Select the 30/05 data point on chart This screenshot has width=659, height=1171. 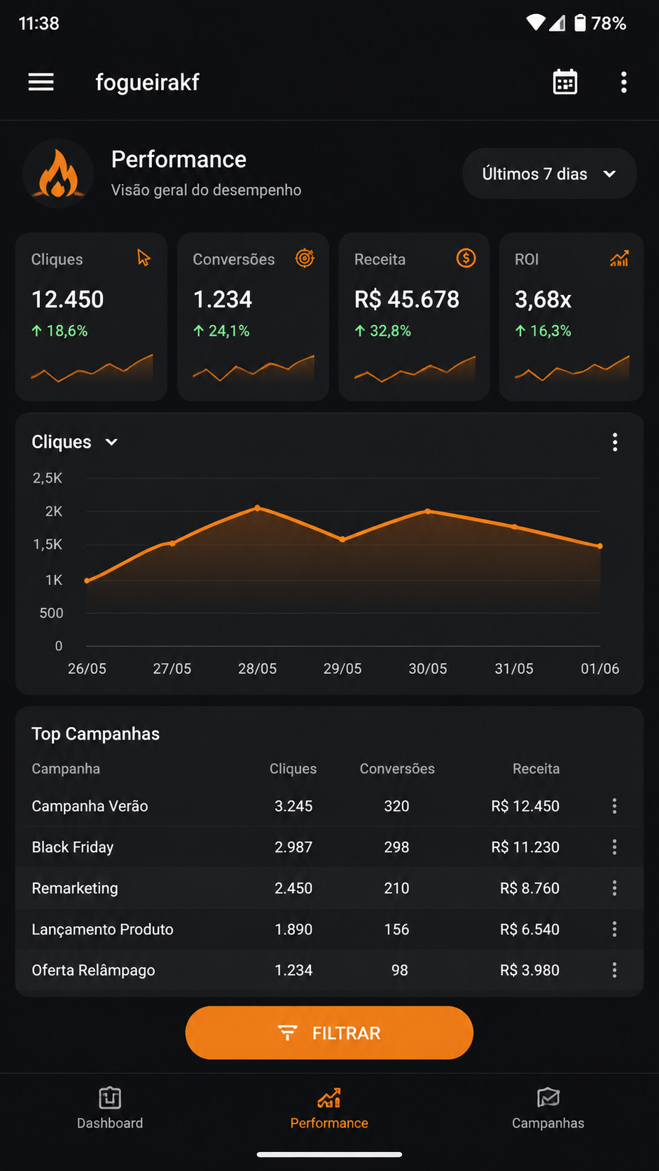click(428, 511)
